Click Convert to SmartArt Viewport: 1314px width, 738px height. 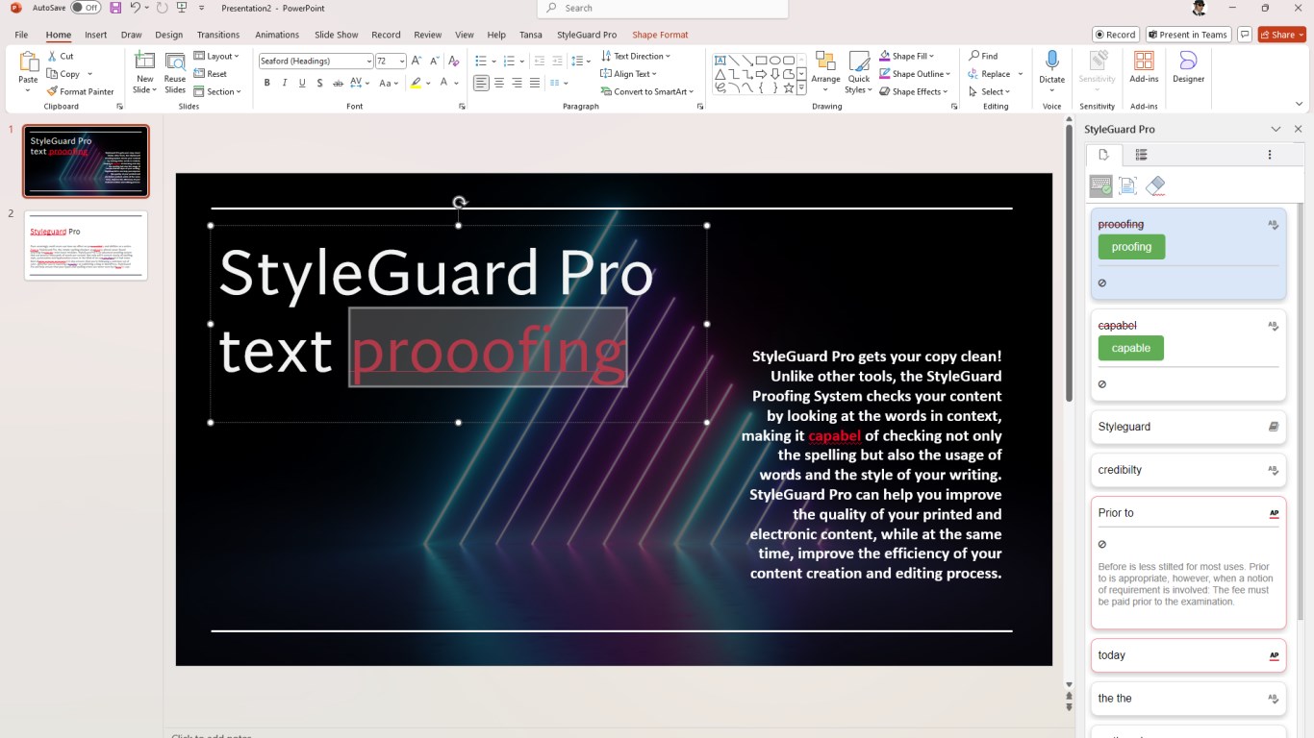click(647, 91)
